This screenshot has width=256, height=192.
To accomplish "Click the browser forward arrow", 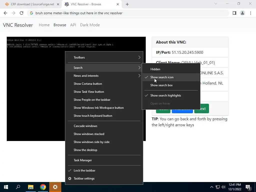I will pyautogui.click(x=13, y=13).
